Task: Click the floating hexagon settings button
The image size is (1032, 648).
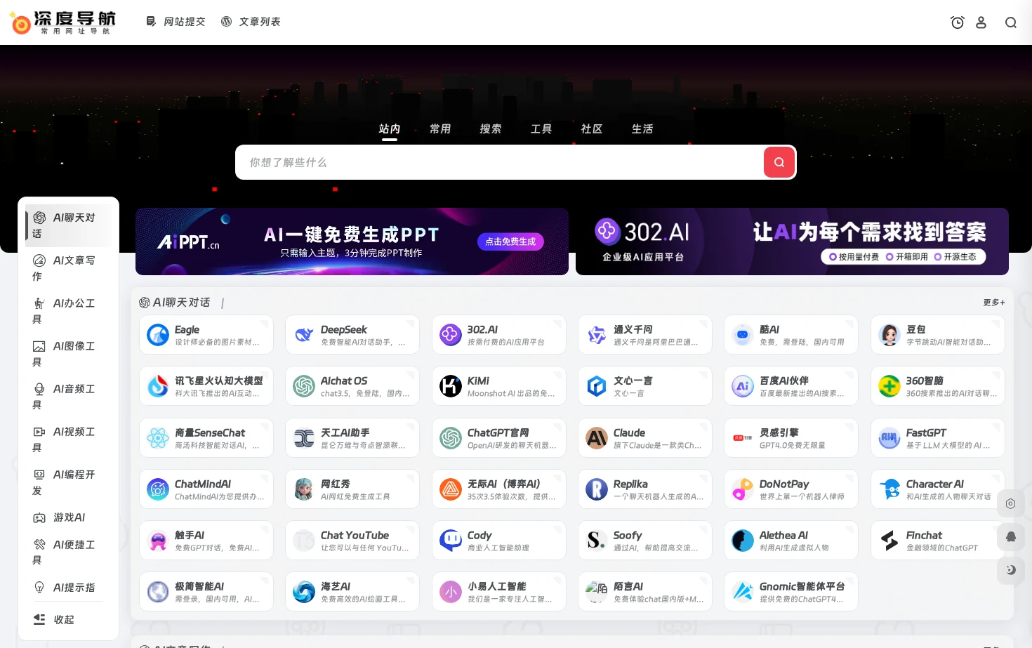Action: coord(1011,503)
